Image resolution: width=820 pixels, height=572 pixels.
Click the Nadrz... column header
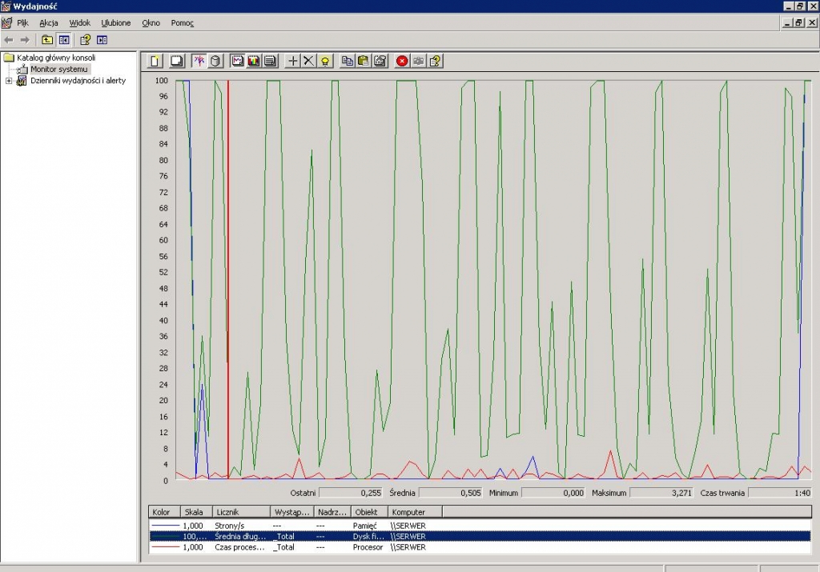click(332, 512)
